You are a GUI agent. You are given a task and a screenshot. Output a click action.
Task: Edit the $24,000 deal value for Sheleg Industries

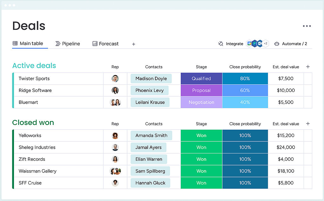click(286, 147)
